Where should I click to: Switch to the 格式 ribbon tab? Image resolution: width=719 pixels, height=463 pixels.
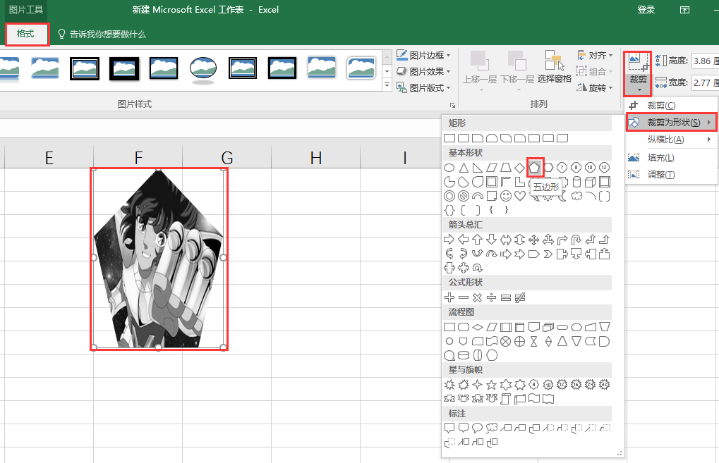click(x=25, y=34)
